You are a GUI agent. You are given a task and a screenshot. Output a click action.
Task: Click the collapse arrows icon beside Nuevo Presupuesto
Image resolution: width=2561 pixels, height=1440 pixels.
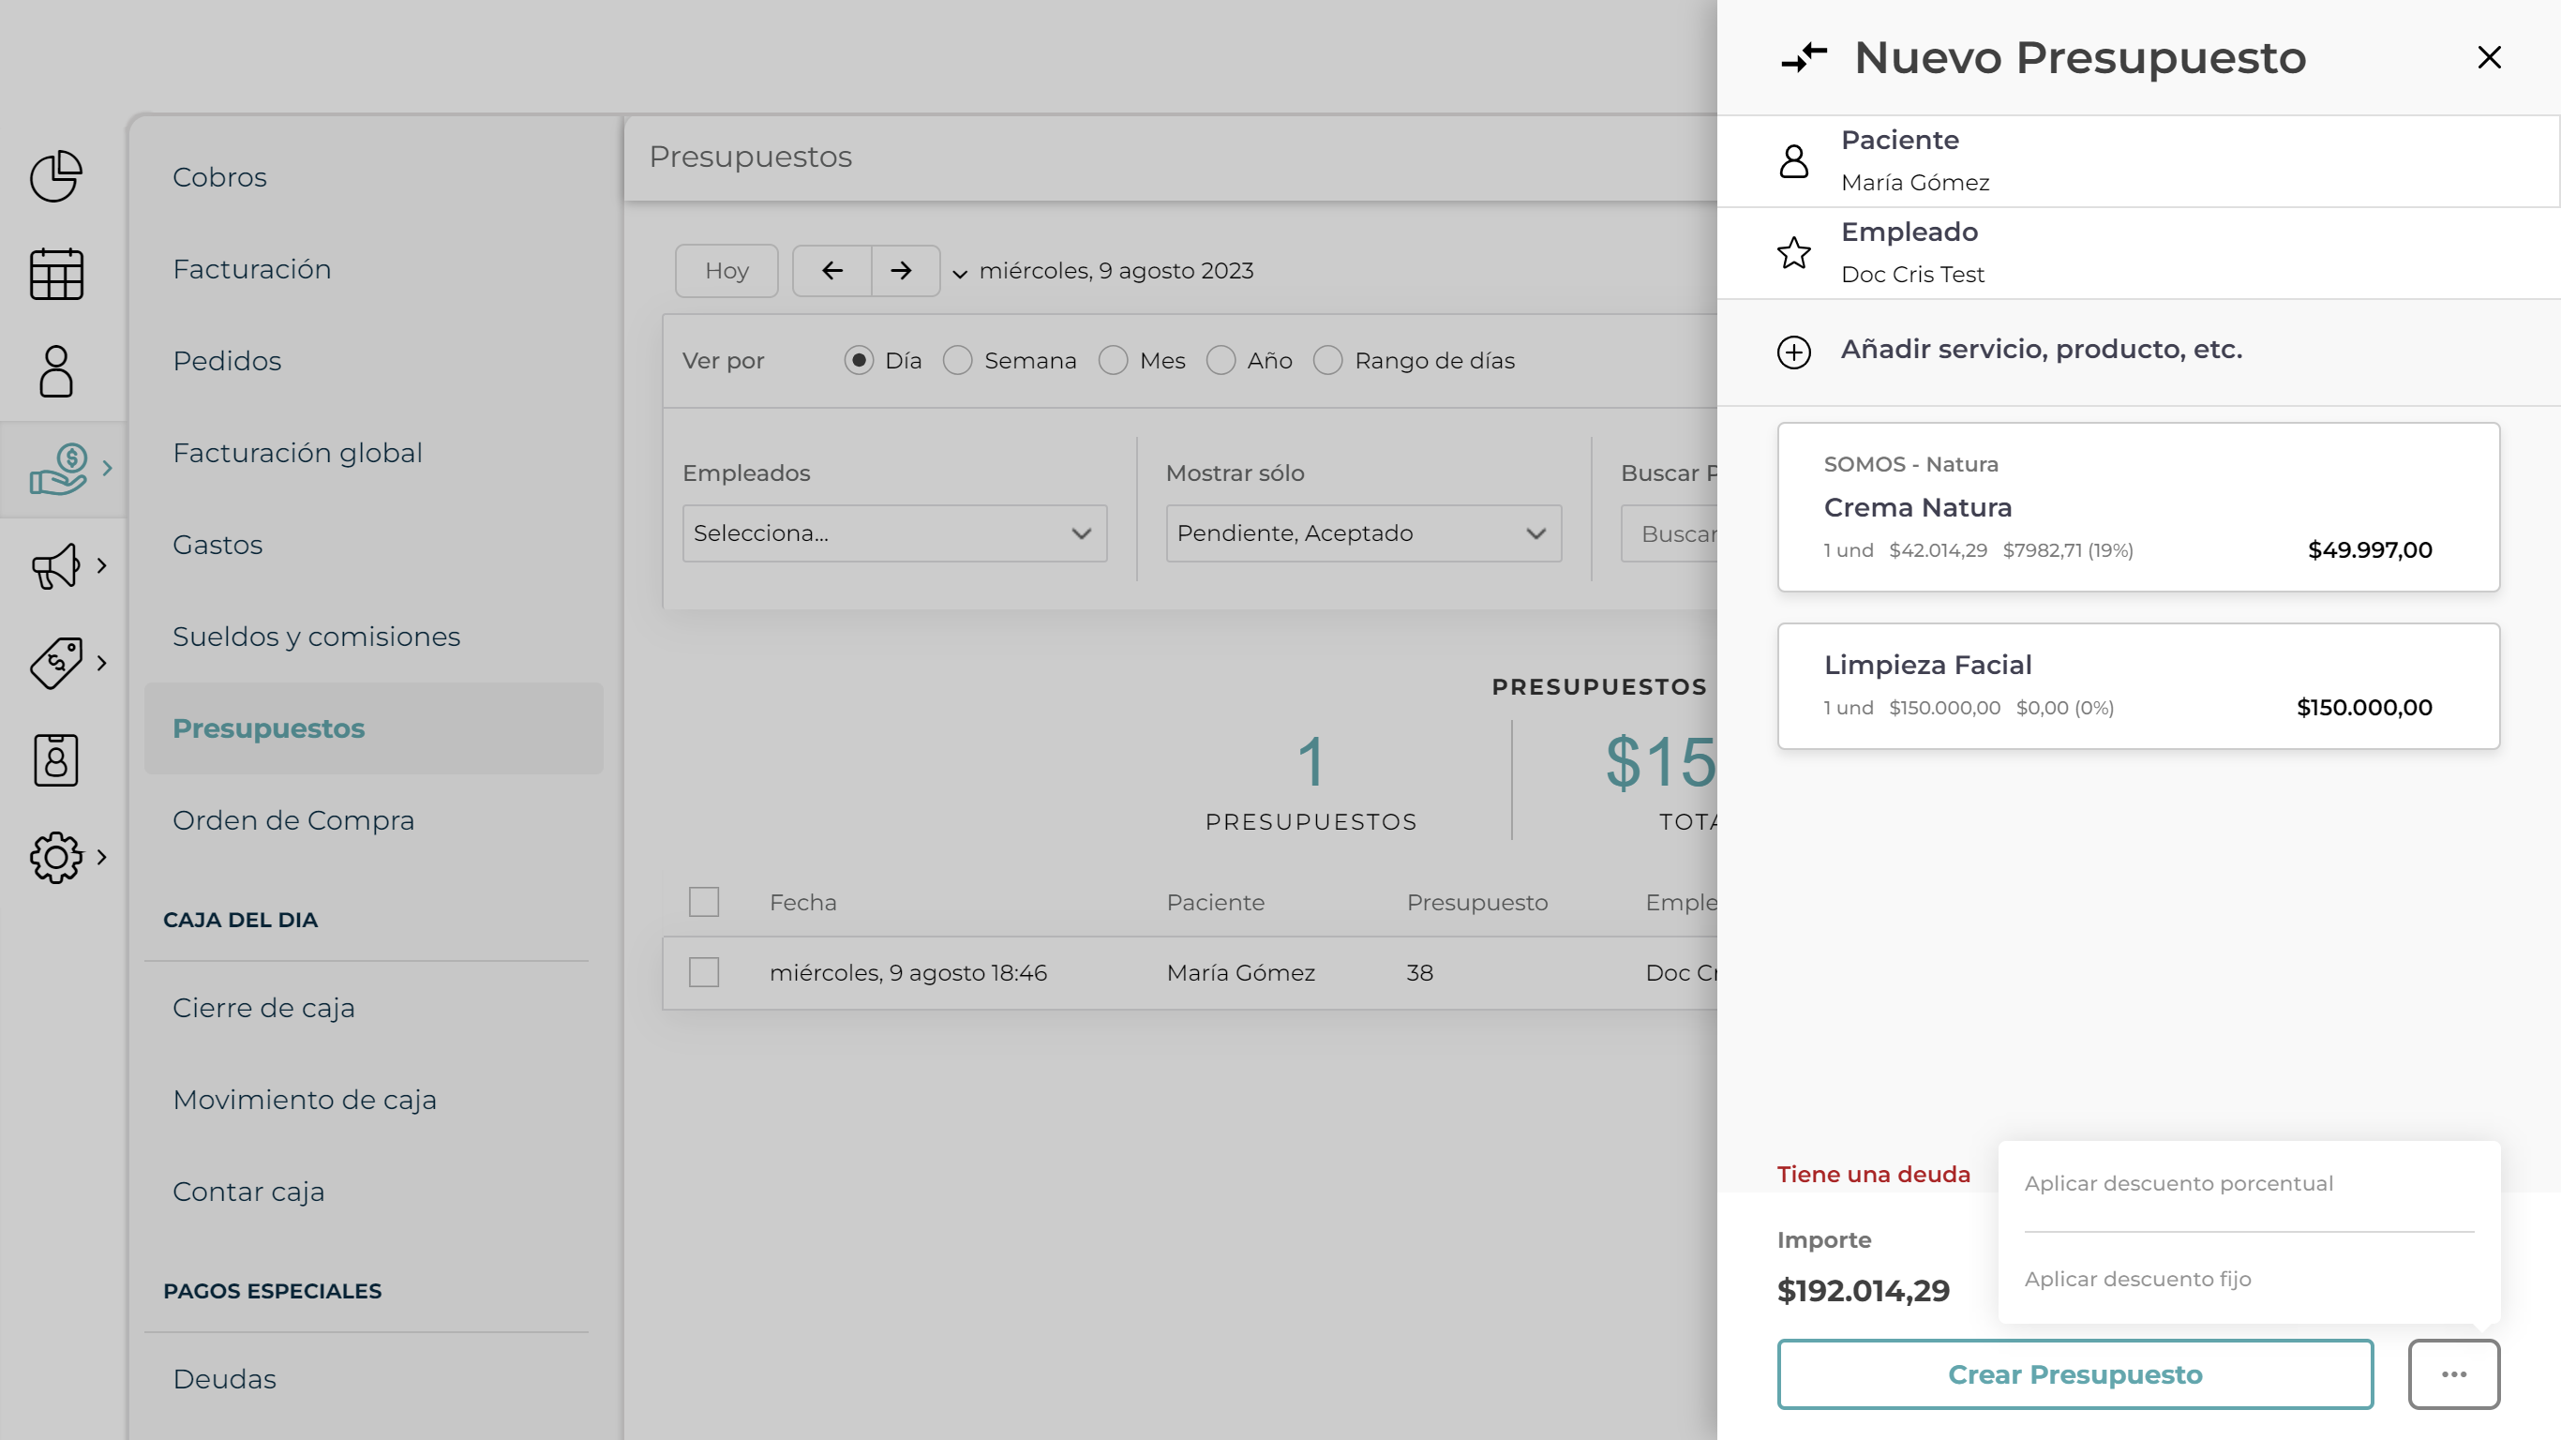(1804, 58)
